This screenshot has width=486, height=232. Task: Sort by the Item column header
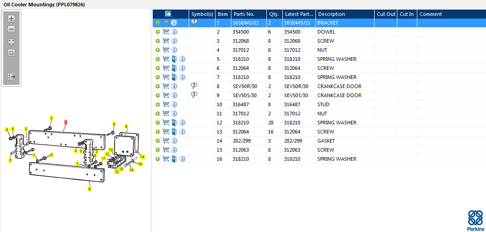tap(223, 14)
